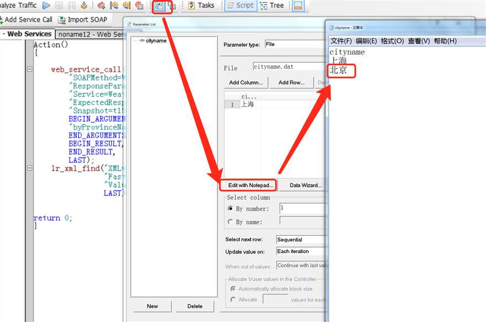
Task: Click the New parameter button
Action: click(152, 306)
